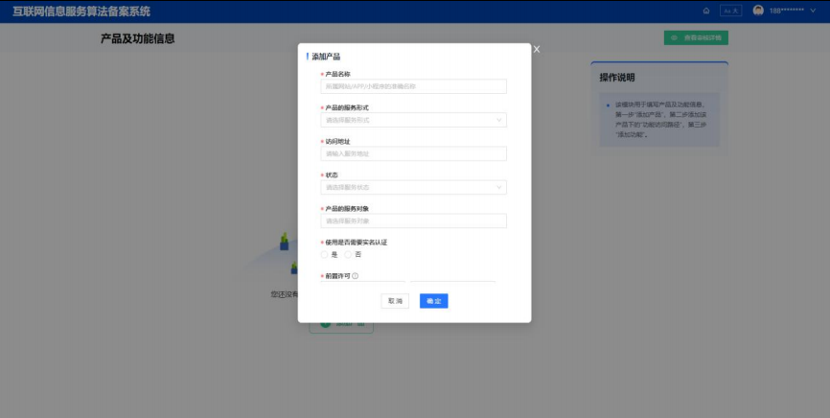The image size is (830, 418).
Task: Open the 产品的服务对象 selector
Action: pos(413,221)
